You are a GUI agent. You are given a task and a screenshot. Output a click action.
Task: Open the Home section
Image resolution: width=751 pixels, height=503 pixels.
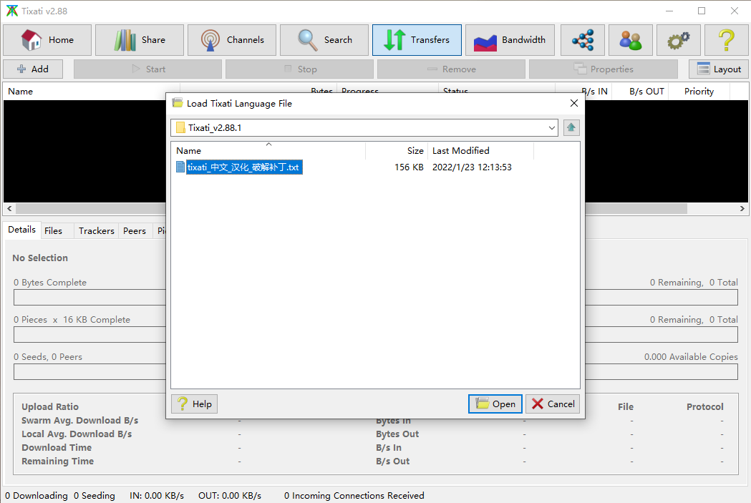[48, 40]
